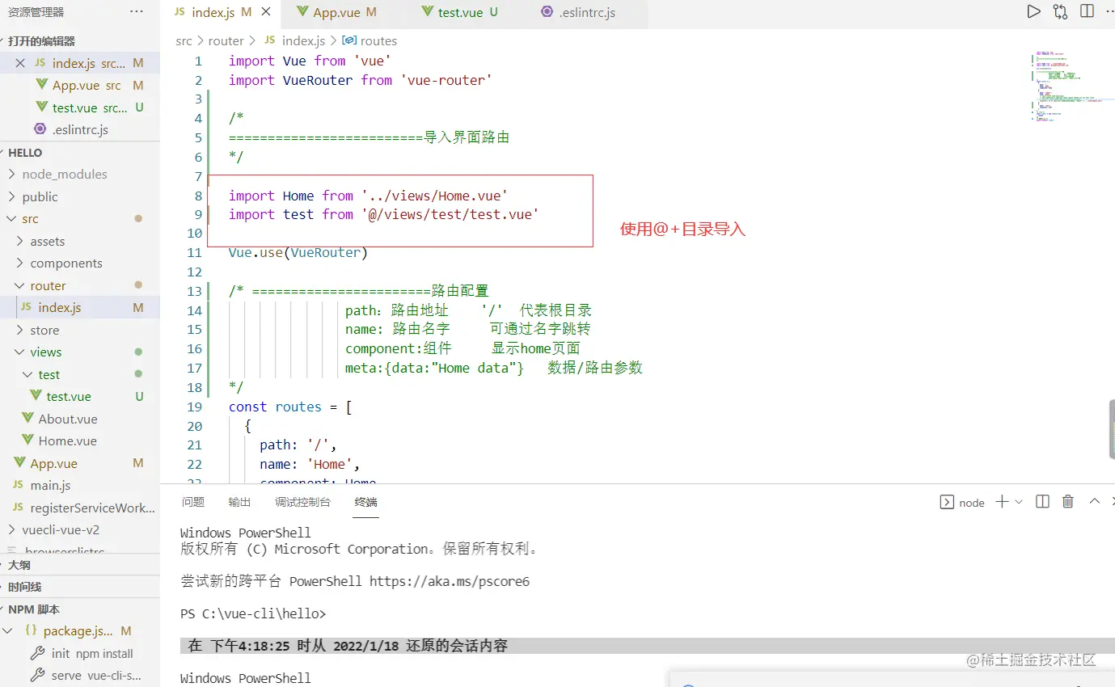The width and height of the screenshot is (1115, 687).
Task: Click JS icon next to main.js
Action: [19, 485]
